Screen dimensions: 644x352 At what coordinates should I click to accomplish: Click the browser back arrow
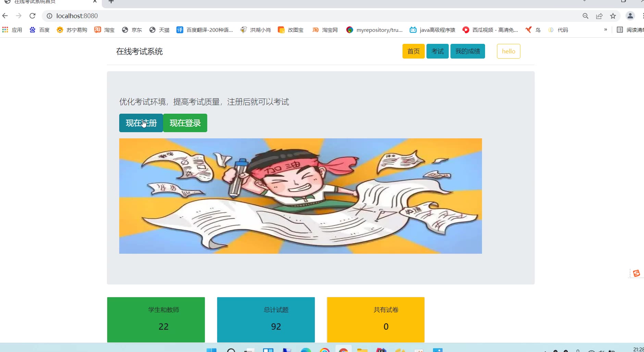click(5, 16)
